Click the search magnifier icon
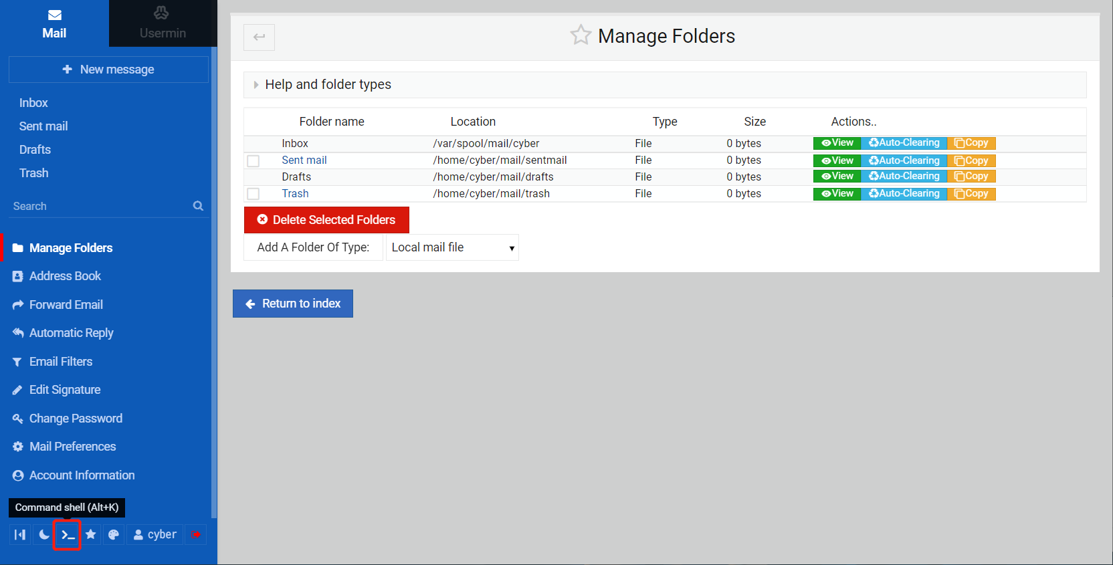This screenshot has height=565, width=1113. pos(198,206)
